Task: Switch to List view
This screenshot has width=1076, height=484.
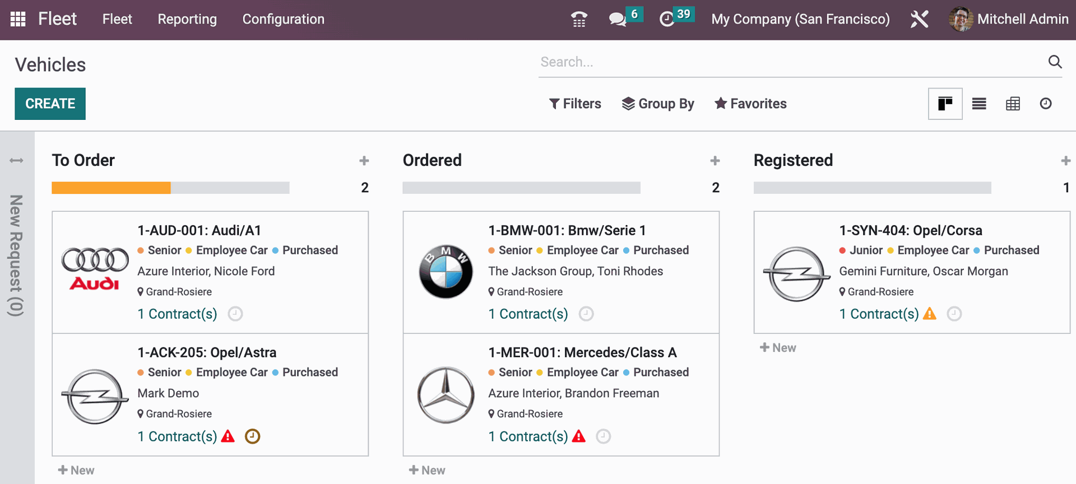Action: 979,104
